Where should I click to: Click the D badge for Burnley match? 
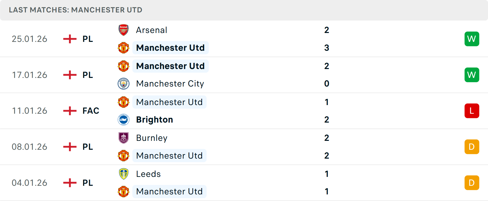click(471, 147)
